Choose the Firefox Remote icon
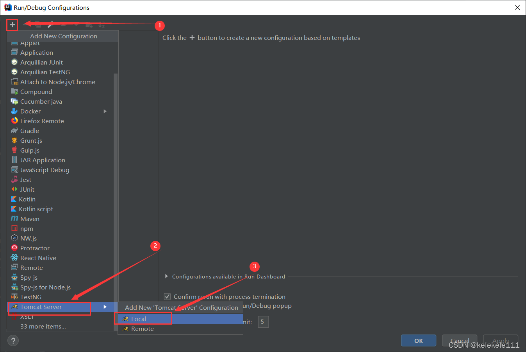Screen dimensions: 526x352 [x=14, y=121]
